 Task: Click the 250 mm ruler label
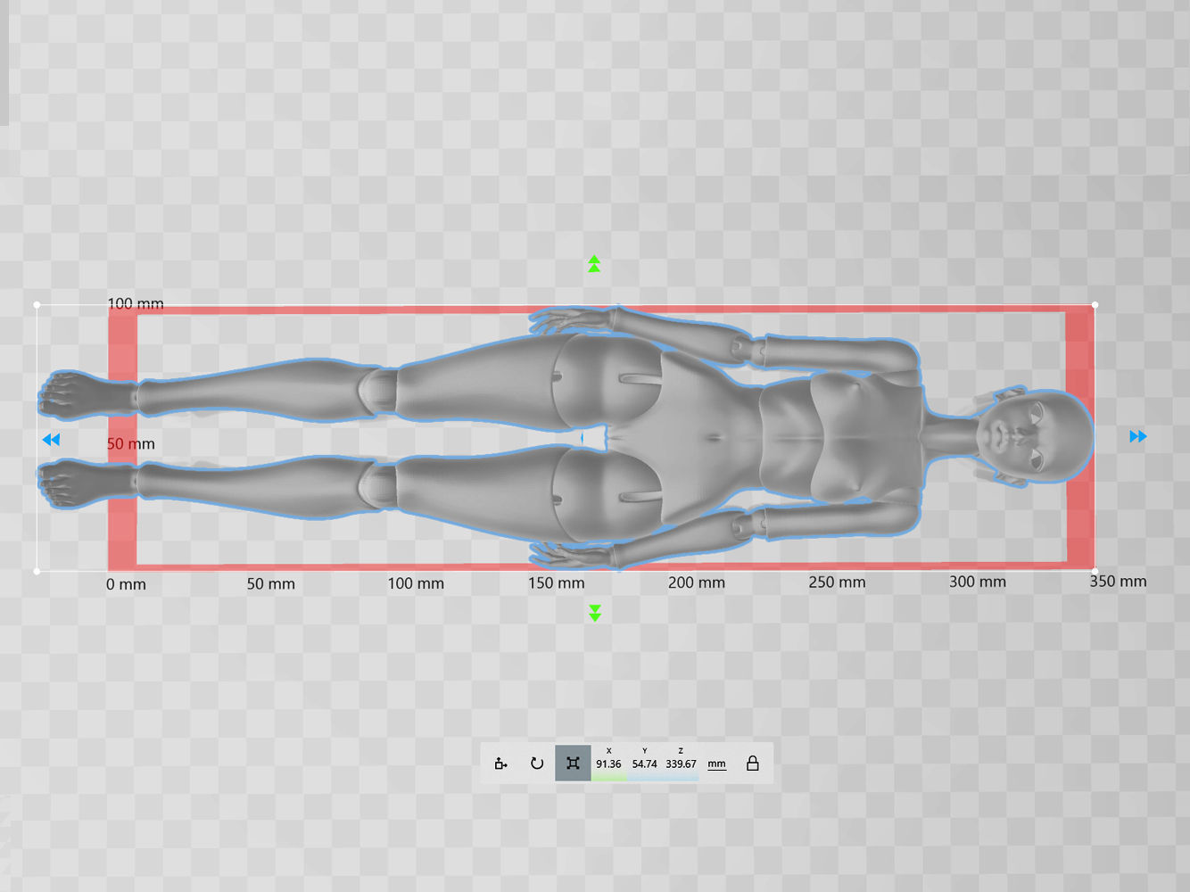pos(837,582)
